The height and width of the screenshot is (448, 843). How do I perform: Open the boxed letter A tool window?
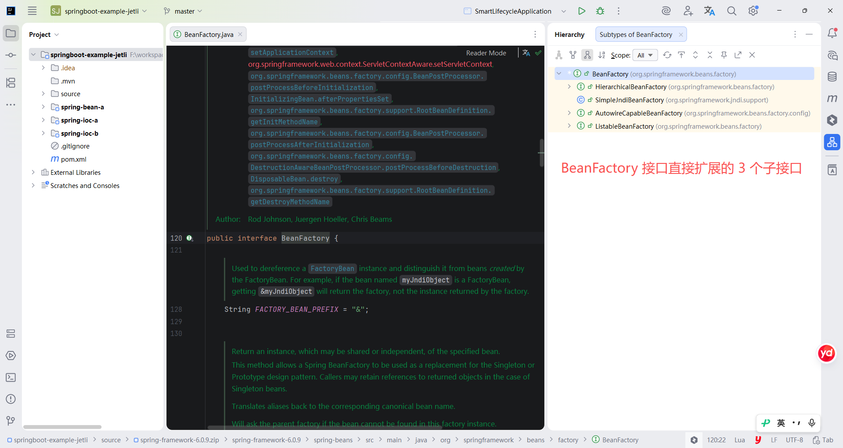(832, 170)
